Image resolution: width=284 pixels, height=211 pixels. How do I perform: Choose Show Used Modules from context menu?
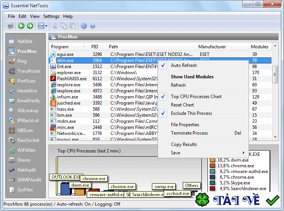click(x=203, y=77)
